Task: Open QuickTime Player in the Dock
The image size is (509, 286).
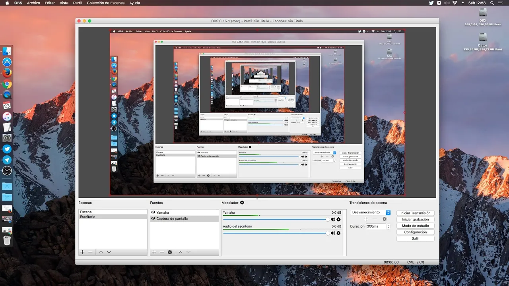Action: (x=7, y=95)
